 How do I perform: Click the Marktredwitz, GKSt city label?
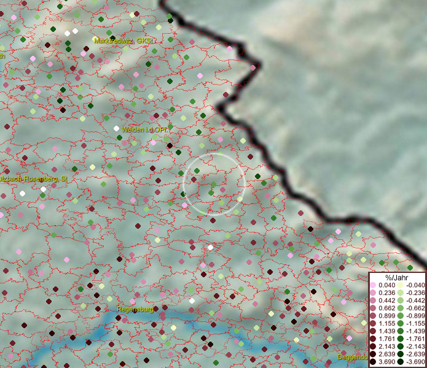pyautogui.click(x=123, y=40)
